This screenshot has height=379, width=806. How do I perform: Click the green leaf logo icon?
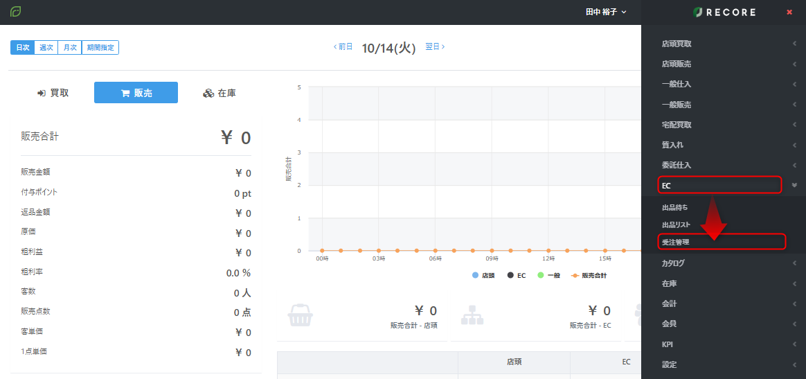[x=15, y=11]
